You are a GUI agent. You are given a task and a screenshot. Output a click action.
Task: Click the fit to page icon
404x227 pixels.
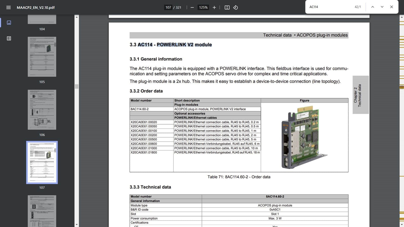pos(227,8)
